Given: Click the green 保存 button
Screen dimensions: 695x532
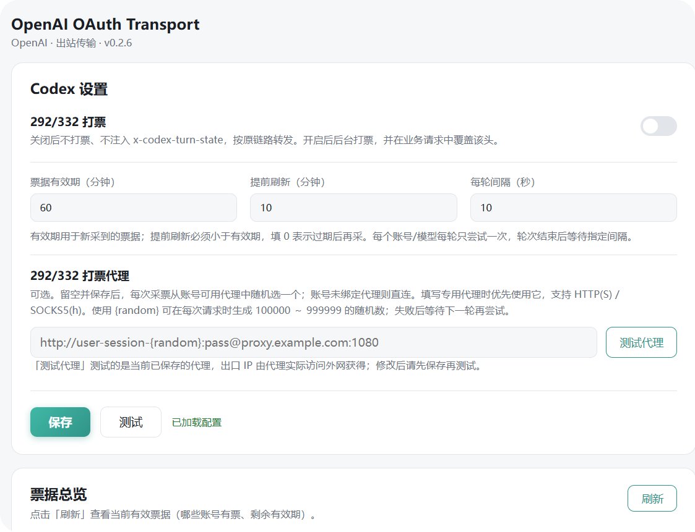Looking at the screenshot, I should pyautogui.click(x=60, y=422).
